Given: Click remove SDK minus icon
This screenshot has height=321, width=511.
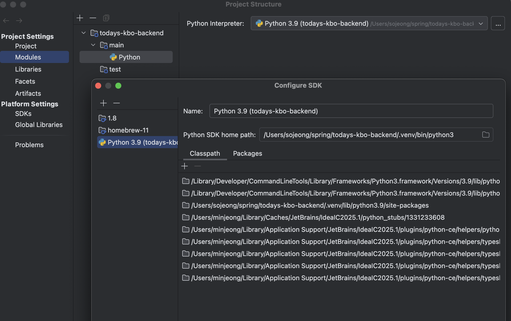Looking at the screenshot, I should point(117,103).
